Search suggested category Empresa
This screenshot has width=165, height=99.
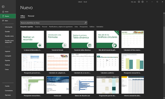click(38, 27)
